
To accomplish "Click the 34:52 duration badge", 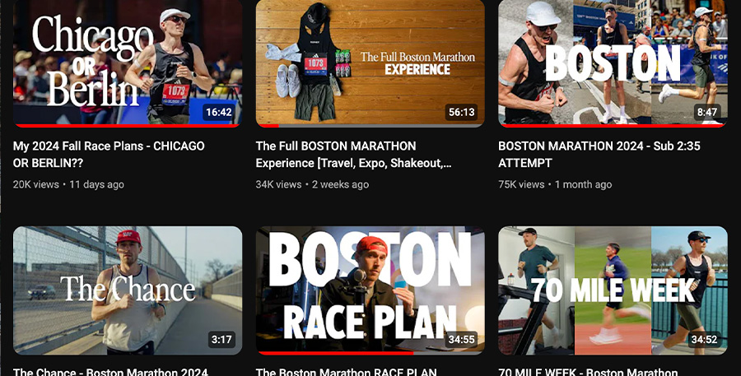I will click(705, 339).
